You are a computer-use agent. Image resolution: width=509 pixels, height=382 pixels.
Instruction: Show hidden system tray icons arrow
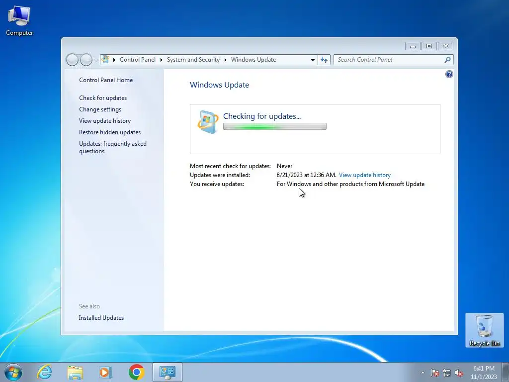click(x=423, y=373)
